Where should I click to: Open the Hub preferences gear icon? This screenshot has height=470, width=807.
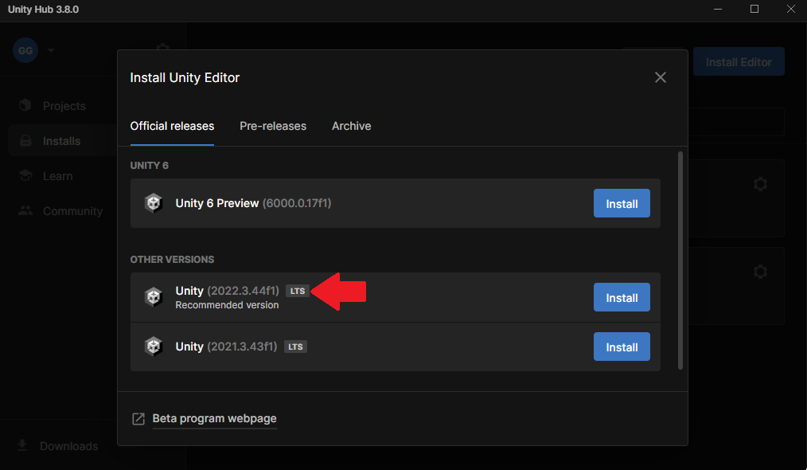[162, 46]
